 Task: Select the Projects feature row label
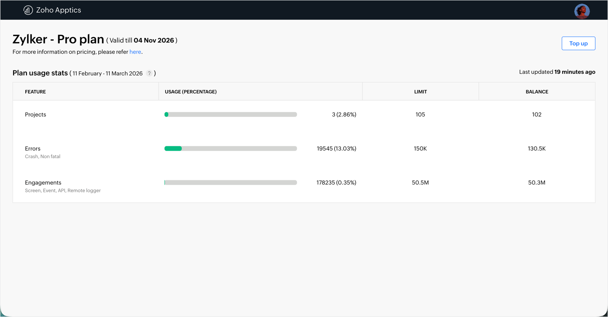[35, 115]
